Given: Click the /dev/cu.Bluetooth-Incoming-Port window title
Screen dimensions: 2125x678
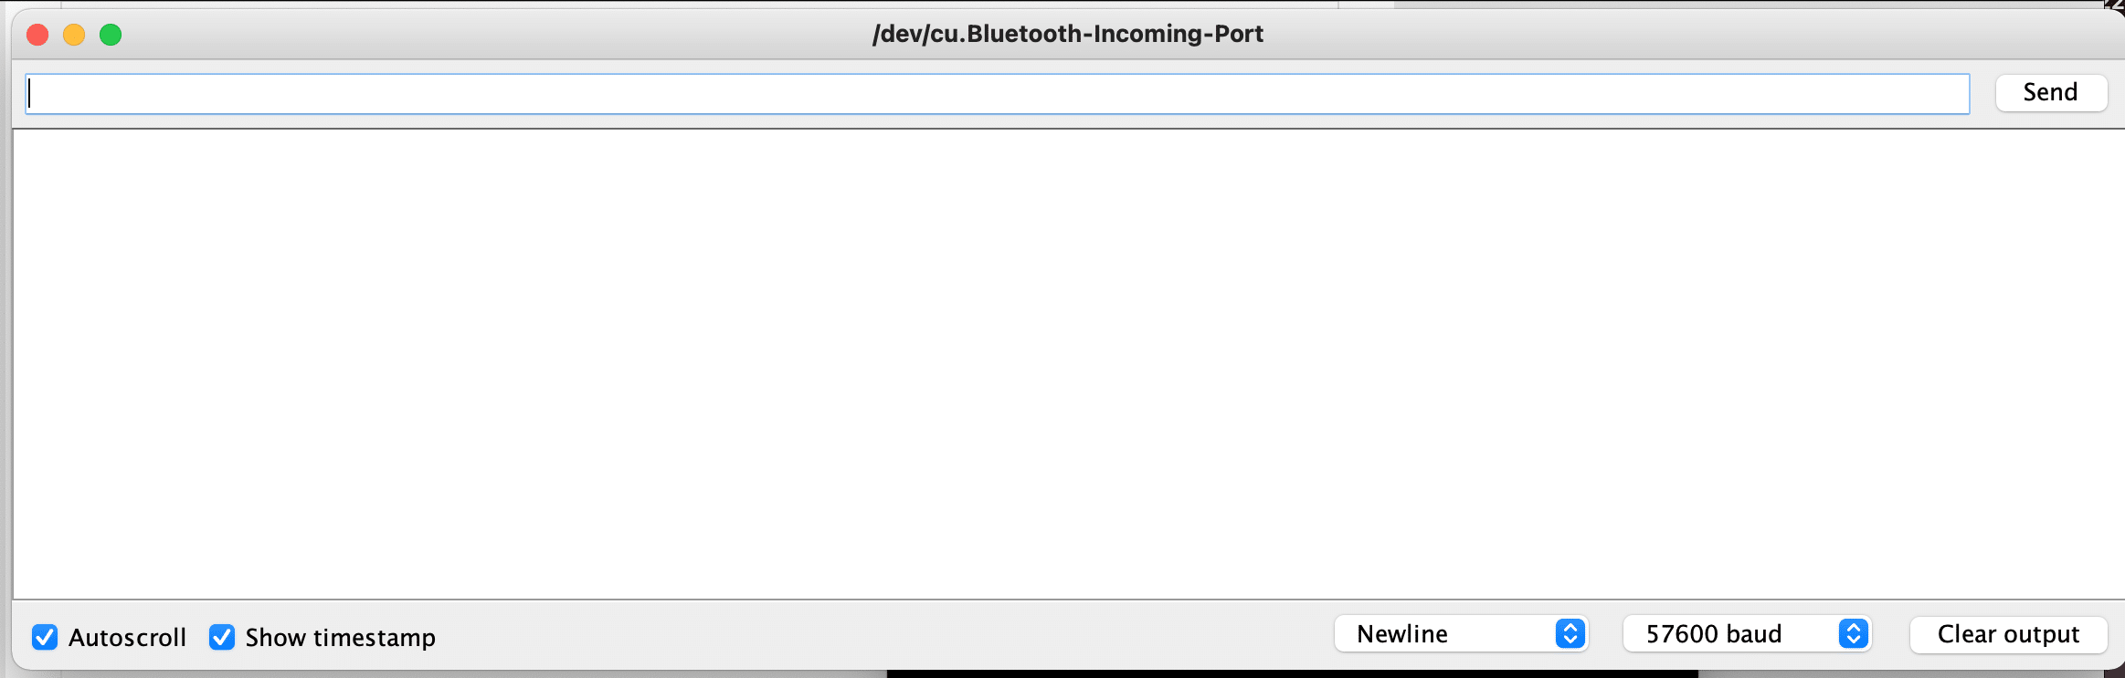Looking at the screenshot, I should coord(1067,34).
